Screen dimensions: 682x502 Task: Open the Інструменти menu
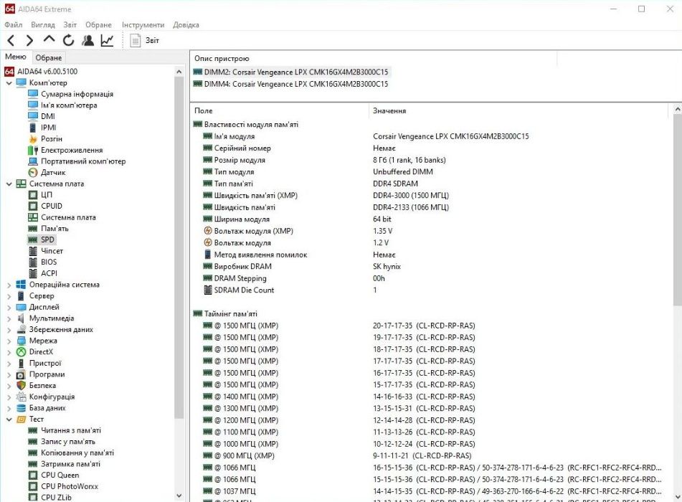coord(143,25)
